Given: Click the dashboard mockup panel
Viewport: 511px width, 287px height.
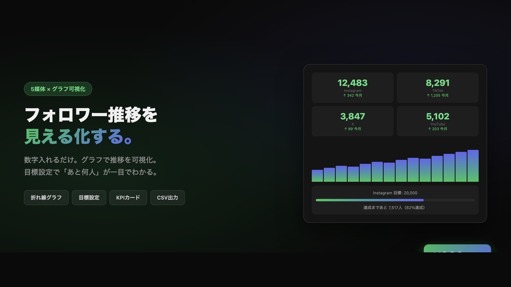Looking at the screenshot, I should (x=395, y=142).
